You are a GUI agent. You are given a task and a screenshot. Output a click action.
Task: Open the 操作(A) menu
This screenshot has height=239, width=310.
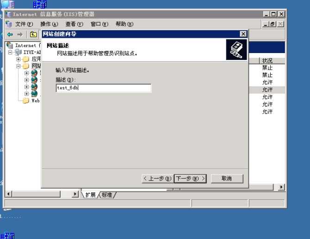pyautogui.click(x=49, y=24)
